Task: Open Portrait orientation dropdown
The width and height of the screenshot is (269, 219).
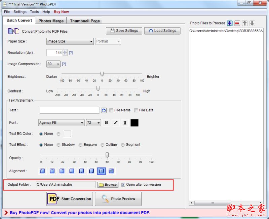Action: 108,41
